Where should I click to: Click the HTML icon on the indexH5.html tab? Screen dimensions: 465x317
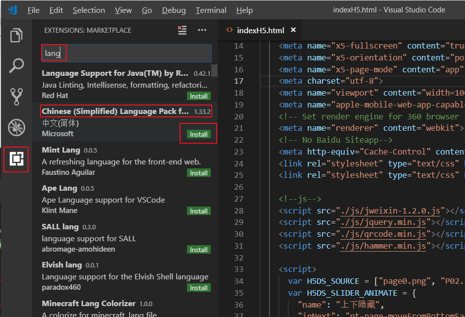pos(229,30)
